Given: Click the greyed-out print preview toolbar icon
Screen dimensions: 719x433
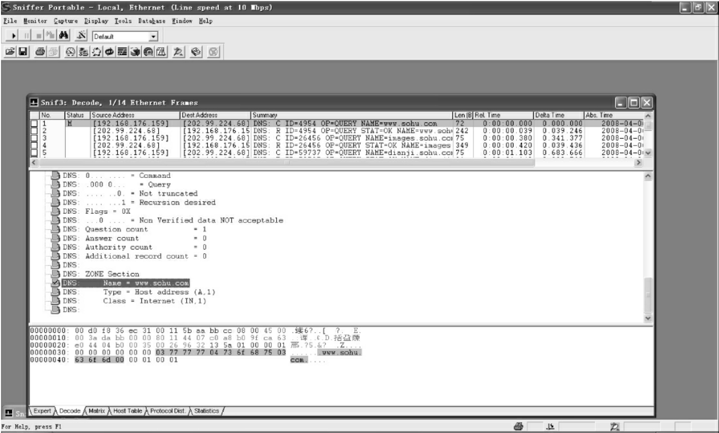Looking at the screenshot, I should point(53,52).
